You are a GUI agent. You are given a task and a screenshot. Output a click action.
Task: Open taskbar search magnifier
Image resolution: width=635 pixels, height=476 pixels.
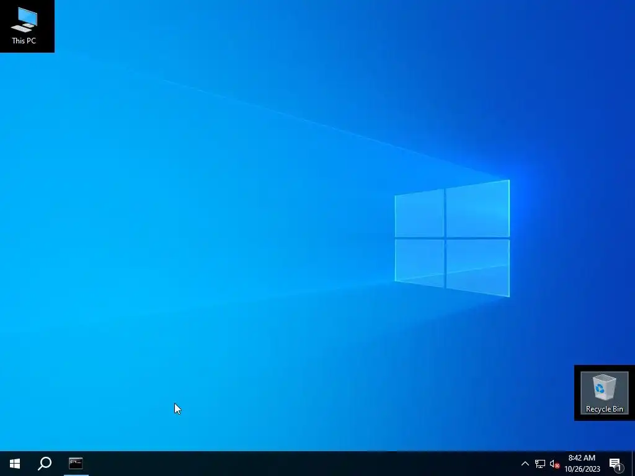[x=45, y=464]
